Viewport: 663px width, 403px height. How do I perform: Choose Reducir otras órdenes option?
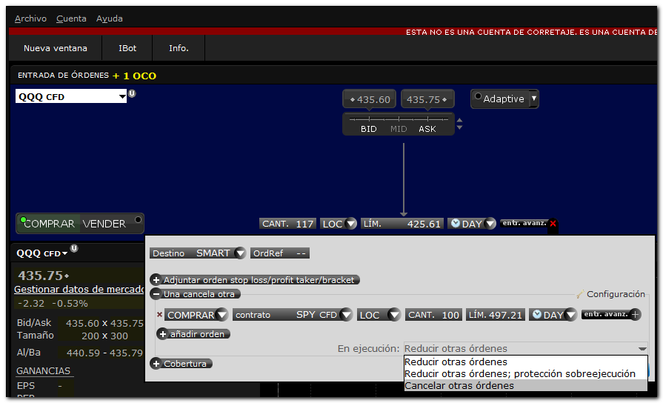click(525, 362)
